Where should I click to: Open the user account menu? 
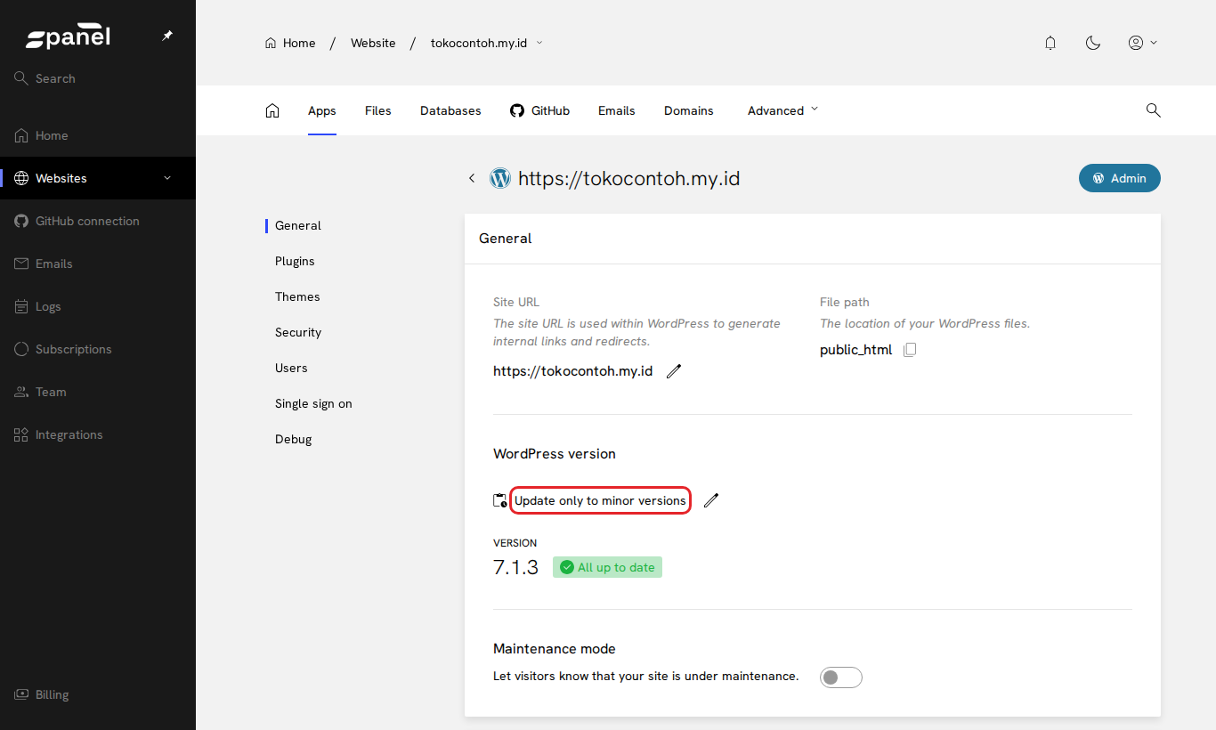point(1142,43)
